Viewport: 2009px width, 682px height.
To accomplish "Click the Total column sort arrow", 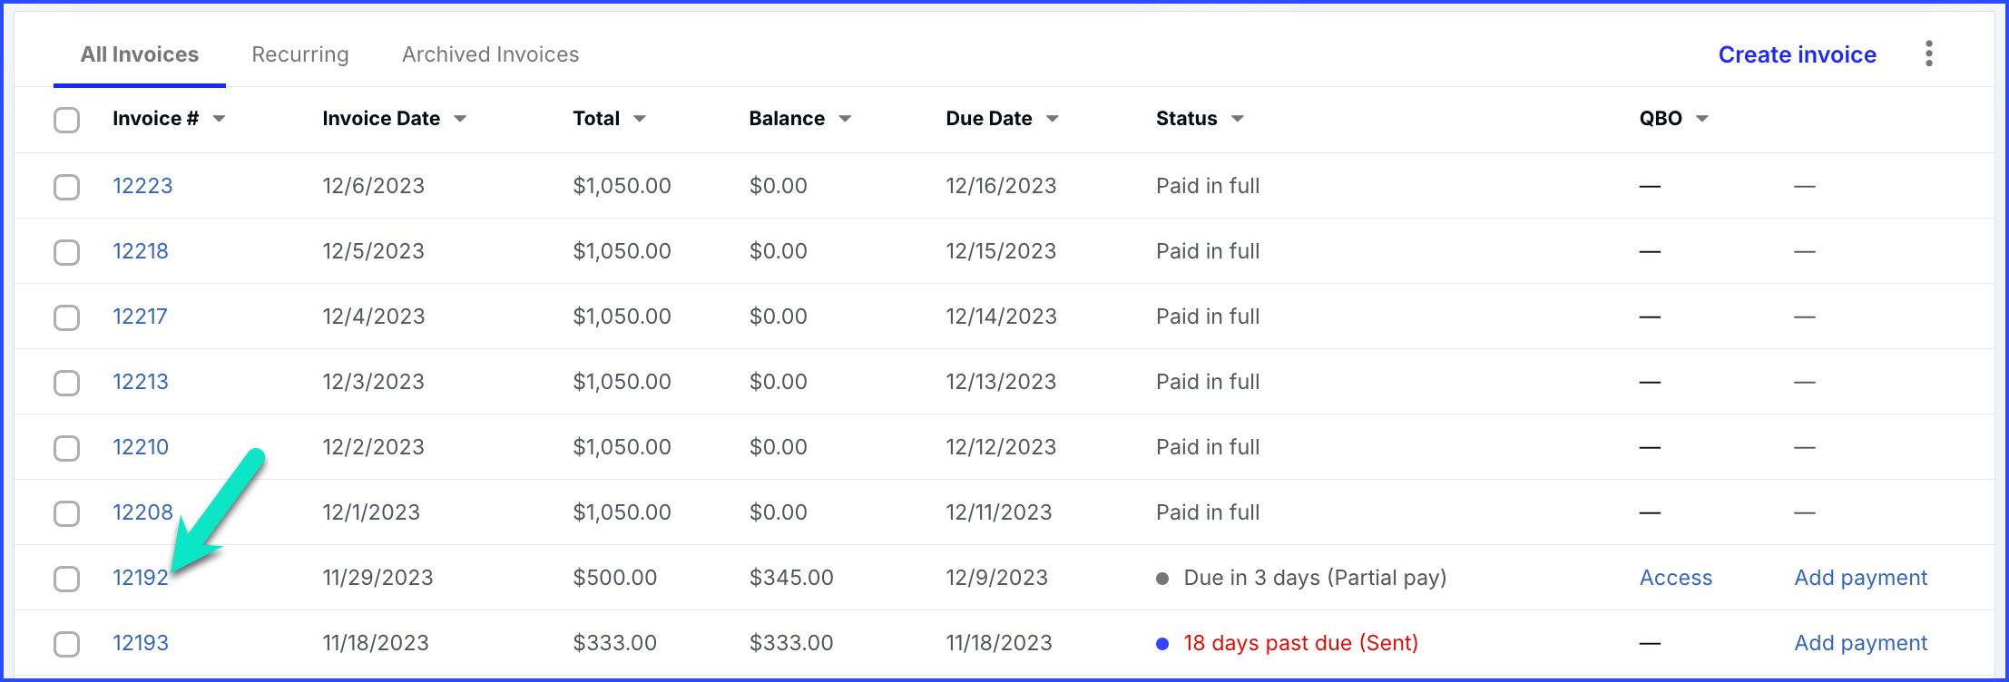I will [x=640, y=119].
